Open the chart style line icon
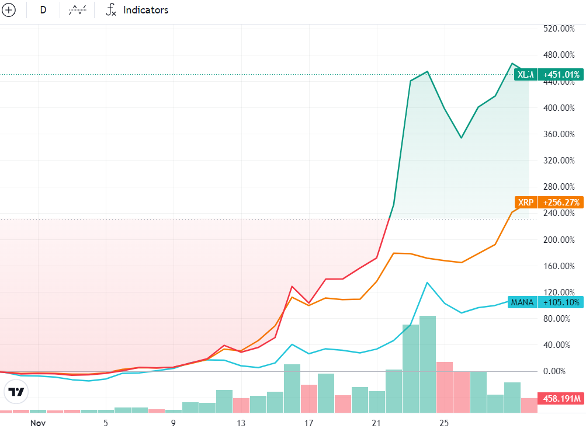 tap(77, 10)
